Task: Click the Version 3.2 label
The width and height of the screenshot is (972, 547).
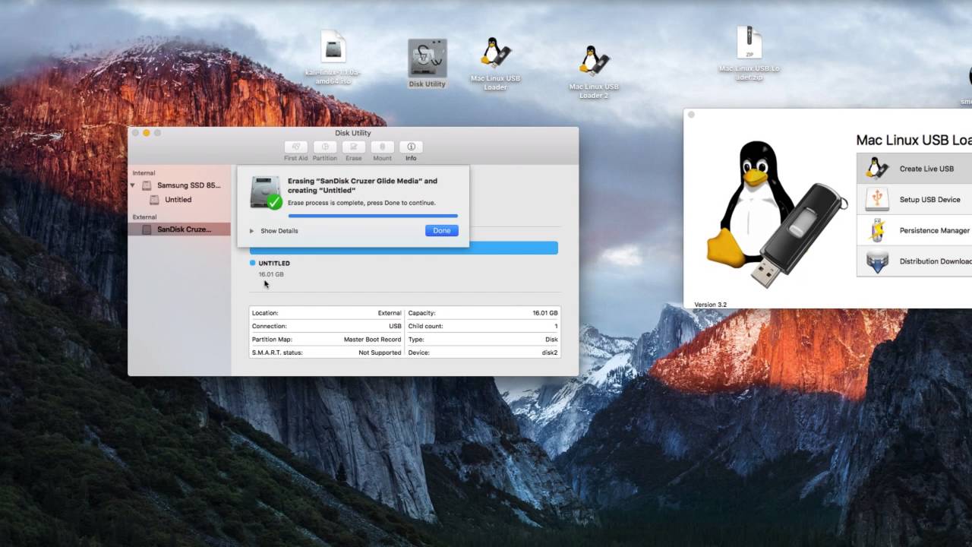Action: [x=710, y=305]
